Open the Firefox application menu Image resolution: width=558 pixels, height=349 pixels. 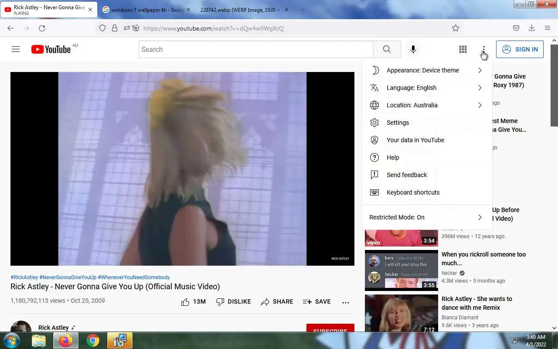click(x=548, y=28)
